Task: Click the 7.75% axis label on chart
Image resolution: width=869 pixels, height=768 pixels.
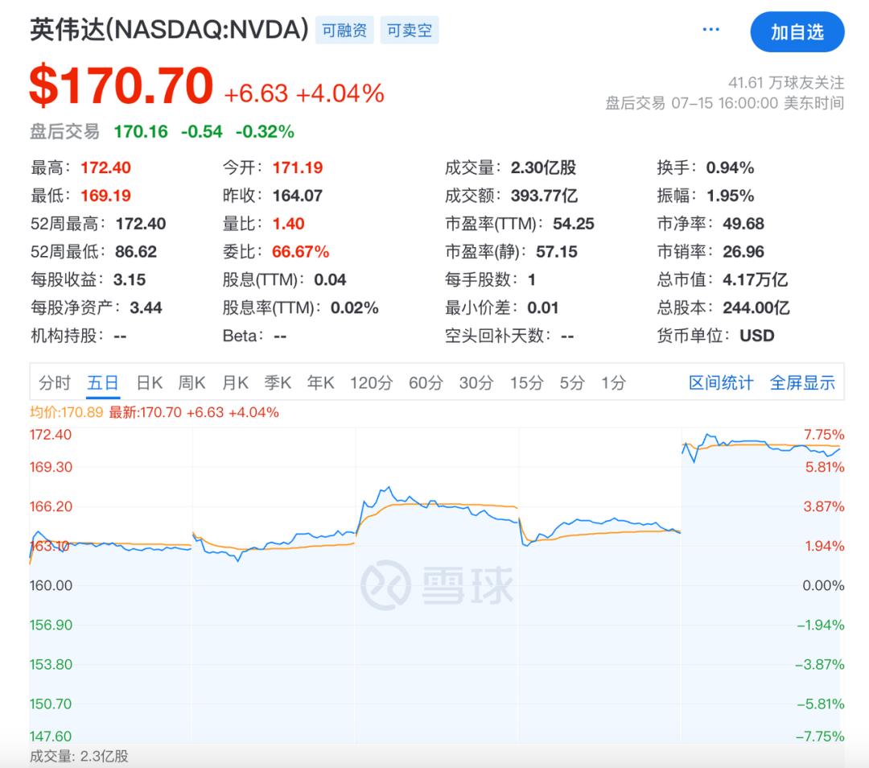Action: tap(824, 435)
